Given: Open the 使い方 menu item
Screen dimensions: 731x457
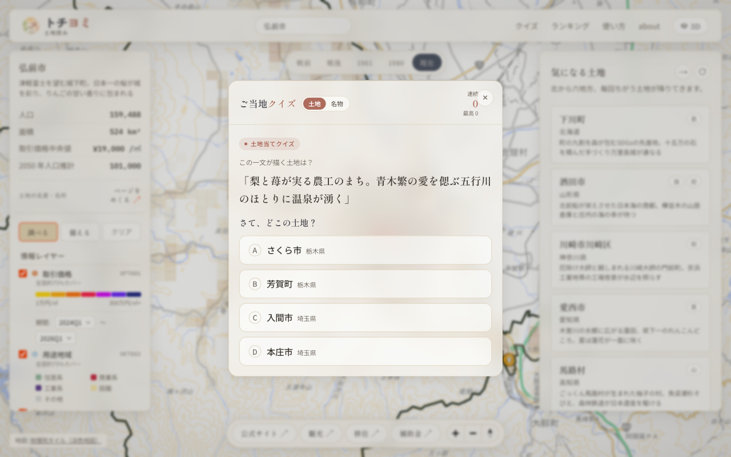Looking at the screenshot, I should click(613, 26).
